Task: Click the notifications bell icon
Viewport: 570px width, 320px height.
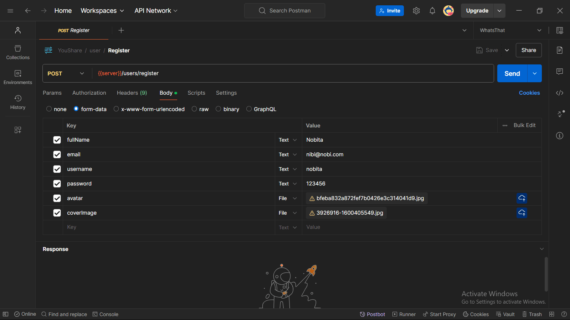Action: tap(432, 11)
